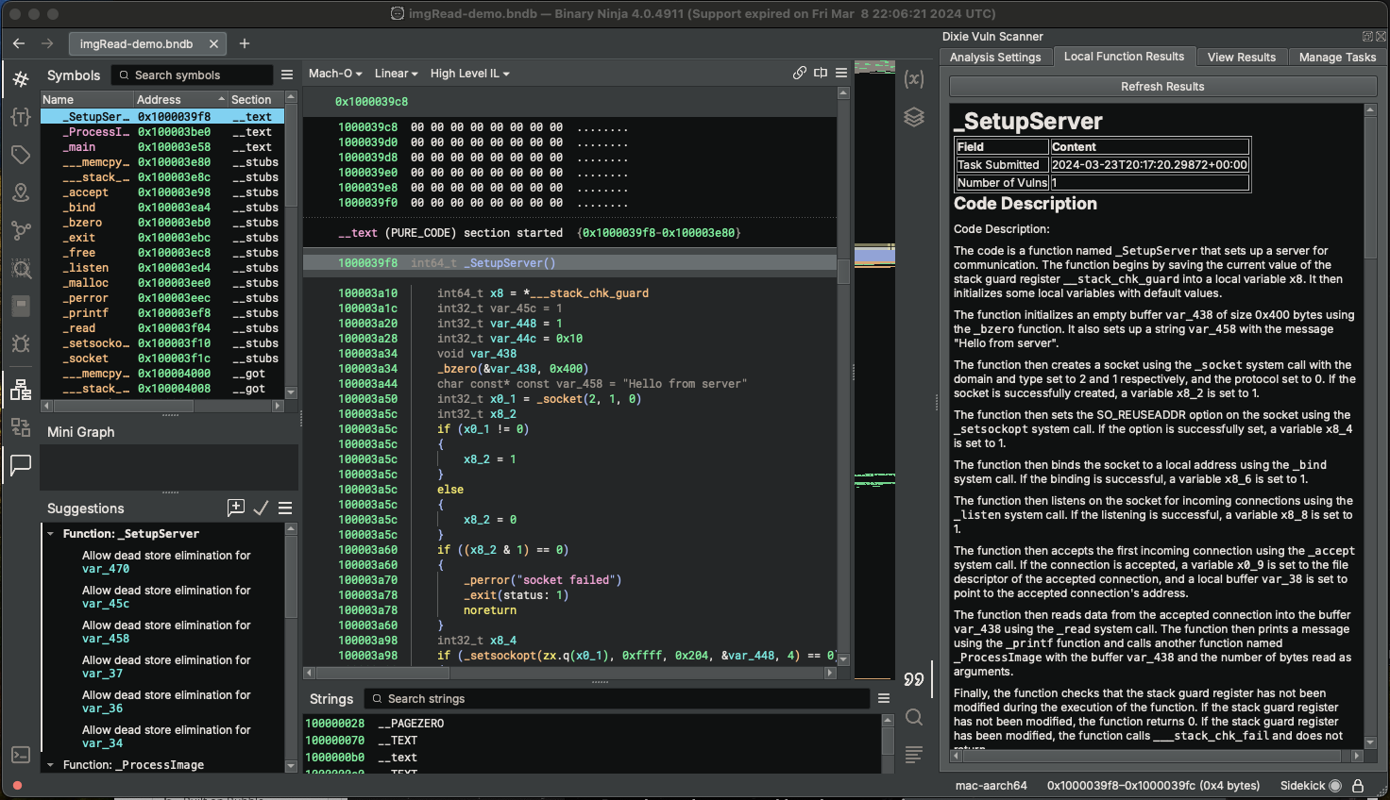Open the Variables (x) sidebar icon
The height and width of the screenshot is (800, 1390).
[x=913, y=79]
